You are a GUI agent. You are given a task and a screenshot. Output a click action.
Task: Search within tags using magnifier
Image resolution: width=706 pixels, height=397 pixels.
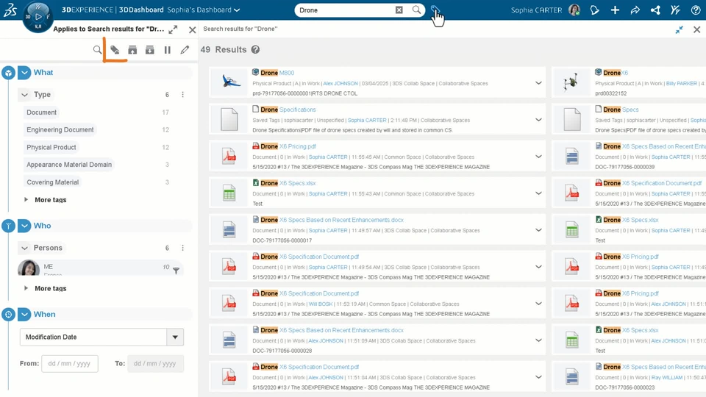[x=97, y=49]
